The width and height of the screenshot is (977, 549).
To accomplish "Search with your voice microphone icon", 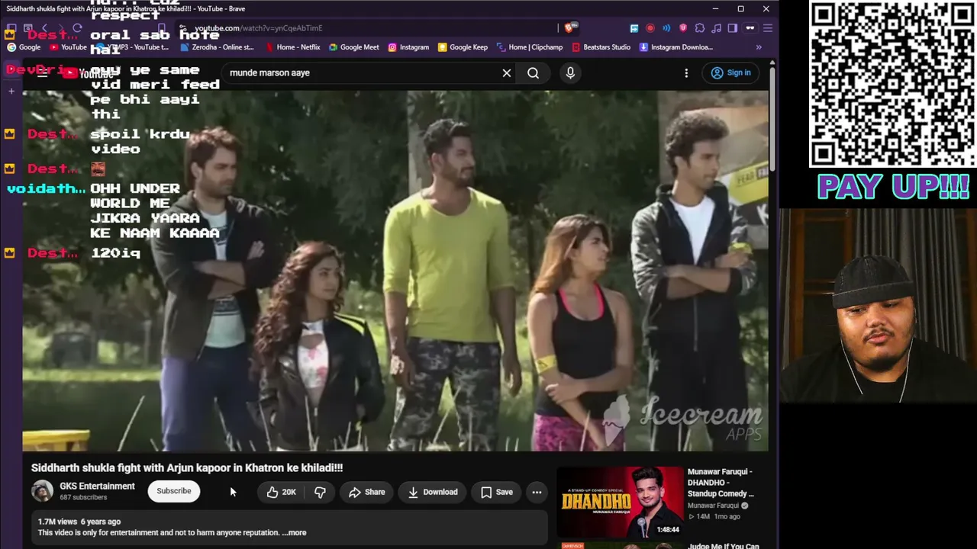I will click(570, 73).
